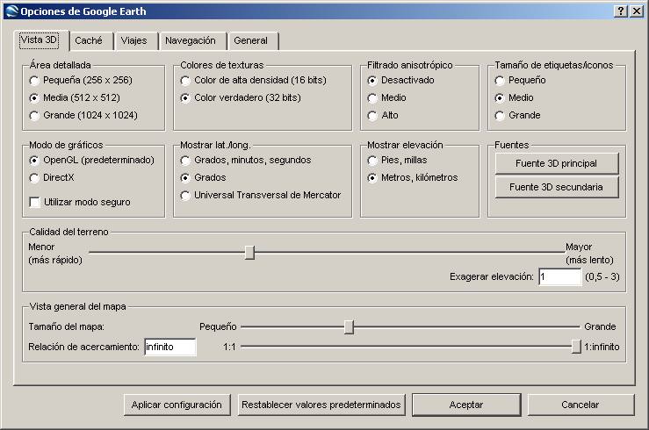Select Pequeño label/icon size
The width and height of the screenshot is (649, 430).
click(520, 80)
